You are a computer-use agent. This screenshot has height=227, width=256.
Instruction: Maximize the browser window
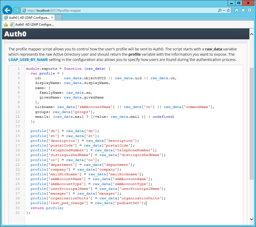point(239,3)
